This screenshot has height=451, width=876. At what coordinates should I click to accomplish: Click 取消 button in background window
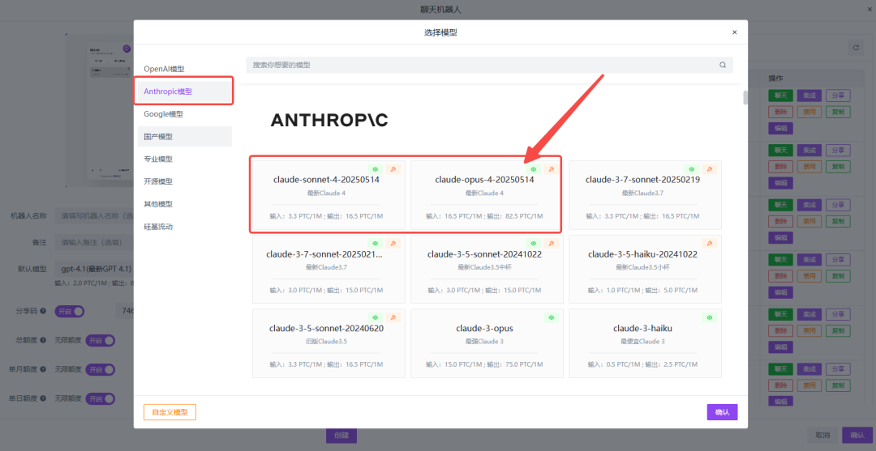[822, 436]
